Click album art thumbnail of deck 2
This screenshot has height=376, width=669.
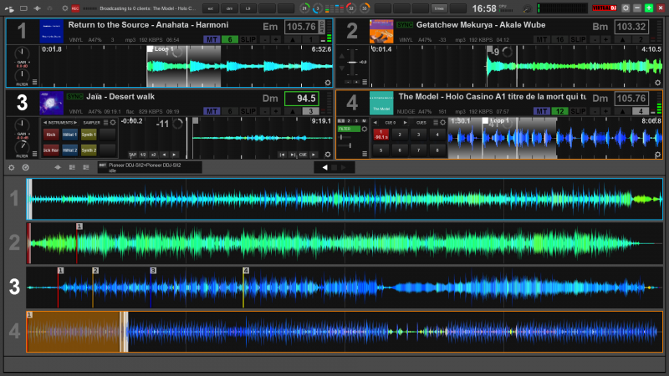point(381,31)
